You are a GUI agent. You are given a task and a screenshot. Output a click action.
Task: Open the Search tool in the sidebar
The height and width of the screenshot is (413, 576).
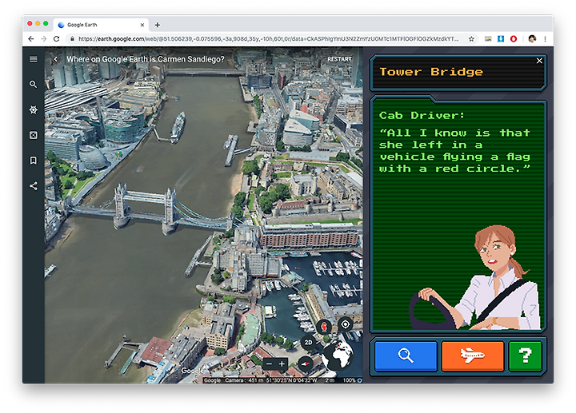33,85
